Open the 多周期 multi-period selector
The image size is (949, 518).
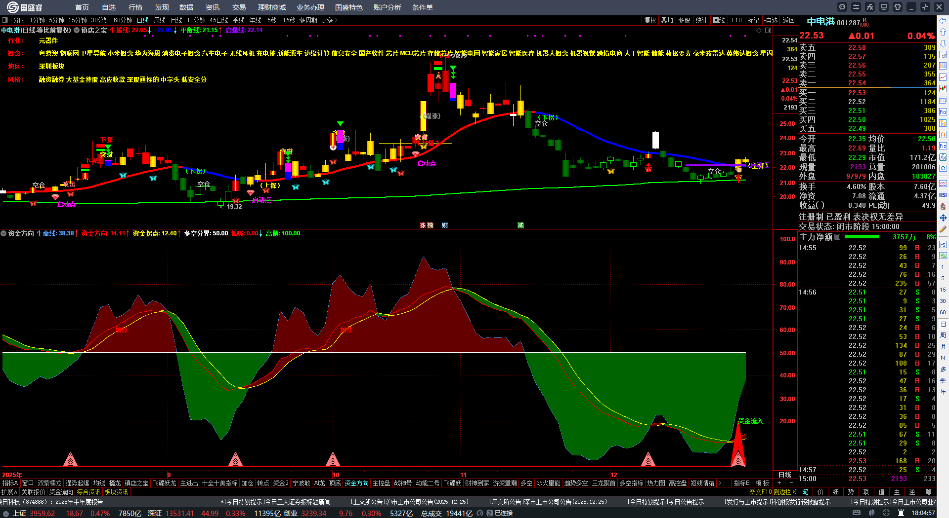(x=308, y=20)
